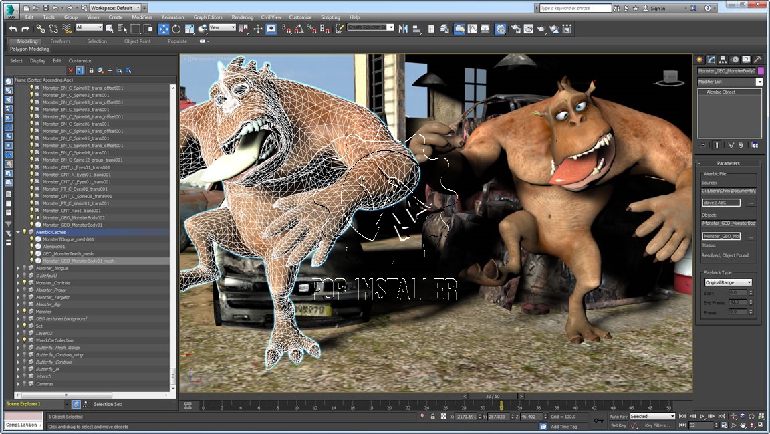Toggle the Selection Lock in the status bar
The height and width of the screenshot is (434, 770).
[432, 417]
